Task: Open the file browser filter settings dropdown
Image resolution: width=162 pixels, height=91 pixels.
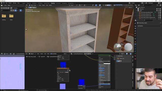Action: (x=23, y=10)
